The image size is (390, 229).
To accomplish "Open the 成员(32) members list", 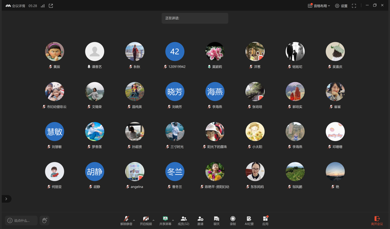I will point(183,220).
